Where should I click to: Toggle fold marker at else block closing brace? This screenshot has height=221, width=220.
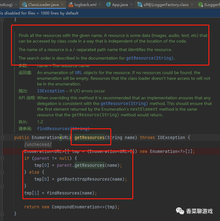click(3, 186)
